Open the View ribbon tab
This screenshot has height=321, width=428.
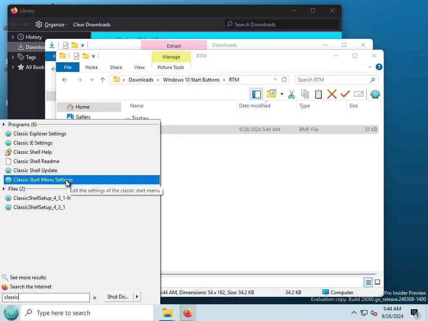139,67
